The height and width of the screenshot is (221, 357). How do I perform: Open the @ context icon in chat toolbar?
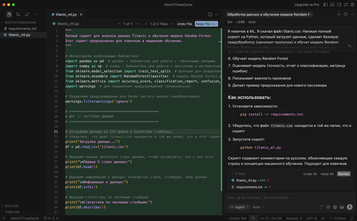pyautogui.click(x=328, y=207)
